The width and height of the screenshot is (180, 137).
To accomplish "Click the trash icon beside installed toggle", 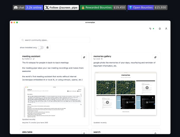I will point(48,47).
